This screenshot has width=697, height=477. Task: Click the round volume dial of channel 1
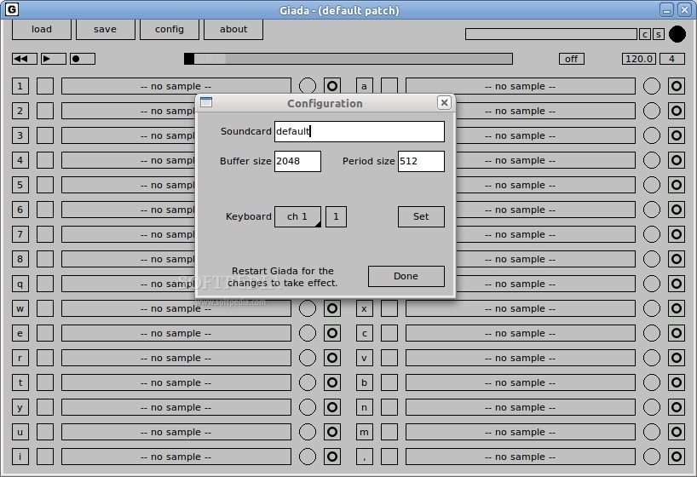[x=307, y=86]
